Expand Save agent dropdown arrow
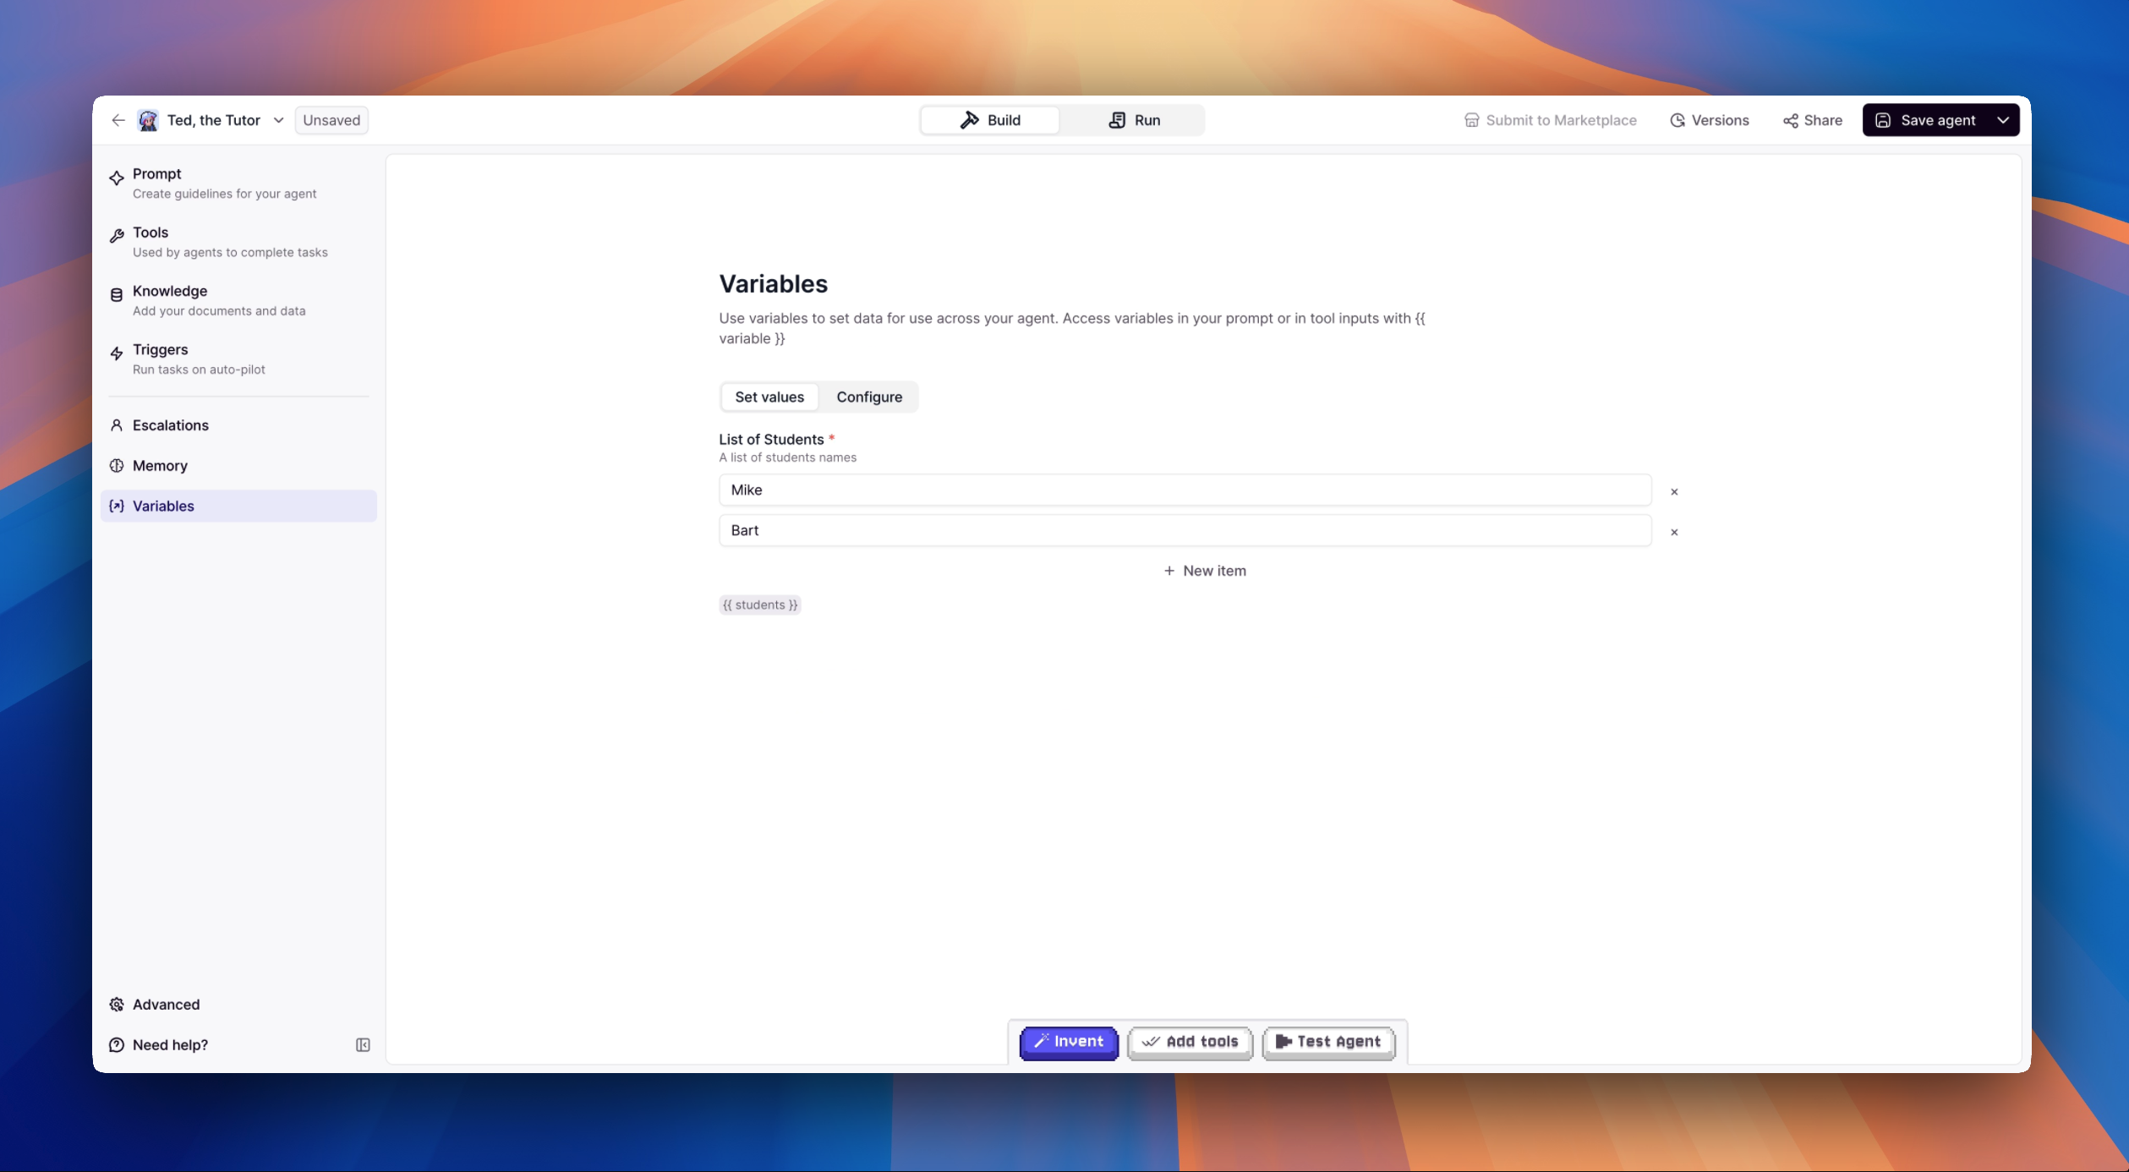The height and width of the screenshot is (1172, 2129). (2003, 120)
